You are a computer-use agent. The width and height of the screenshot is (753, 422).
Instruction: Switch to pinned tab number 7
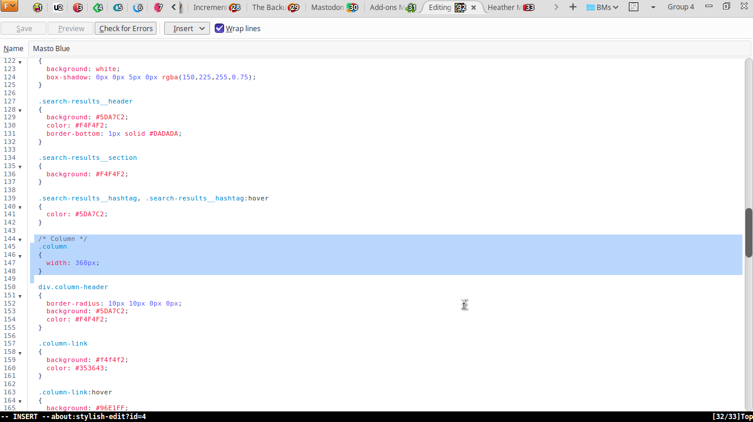[158, 8]
